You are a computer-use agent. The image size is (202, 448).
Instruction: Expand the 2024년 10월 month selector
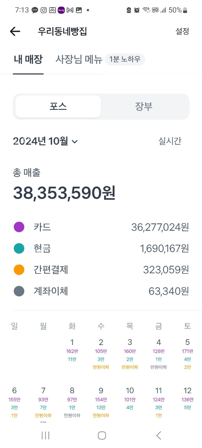click(45, 142)
